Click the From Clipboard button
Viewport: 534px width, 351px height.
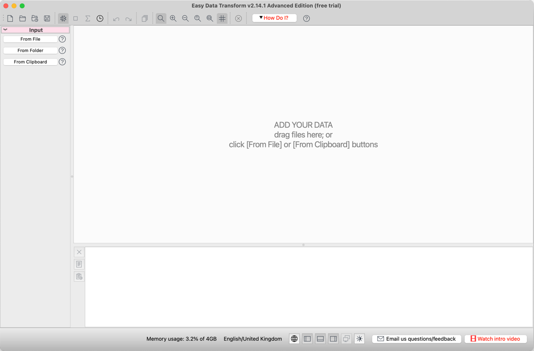coord(30,62)
